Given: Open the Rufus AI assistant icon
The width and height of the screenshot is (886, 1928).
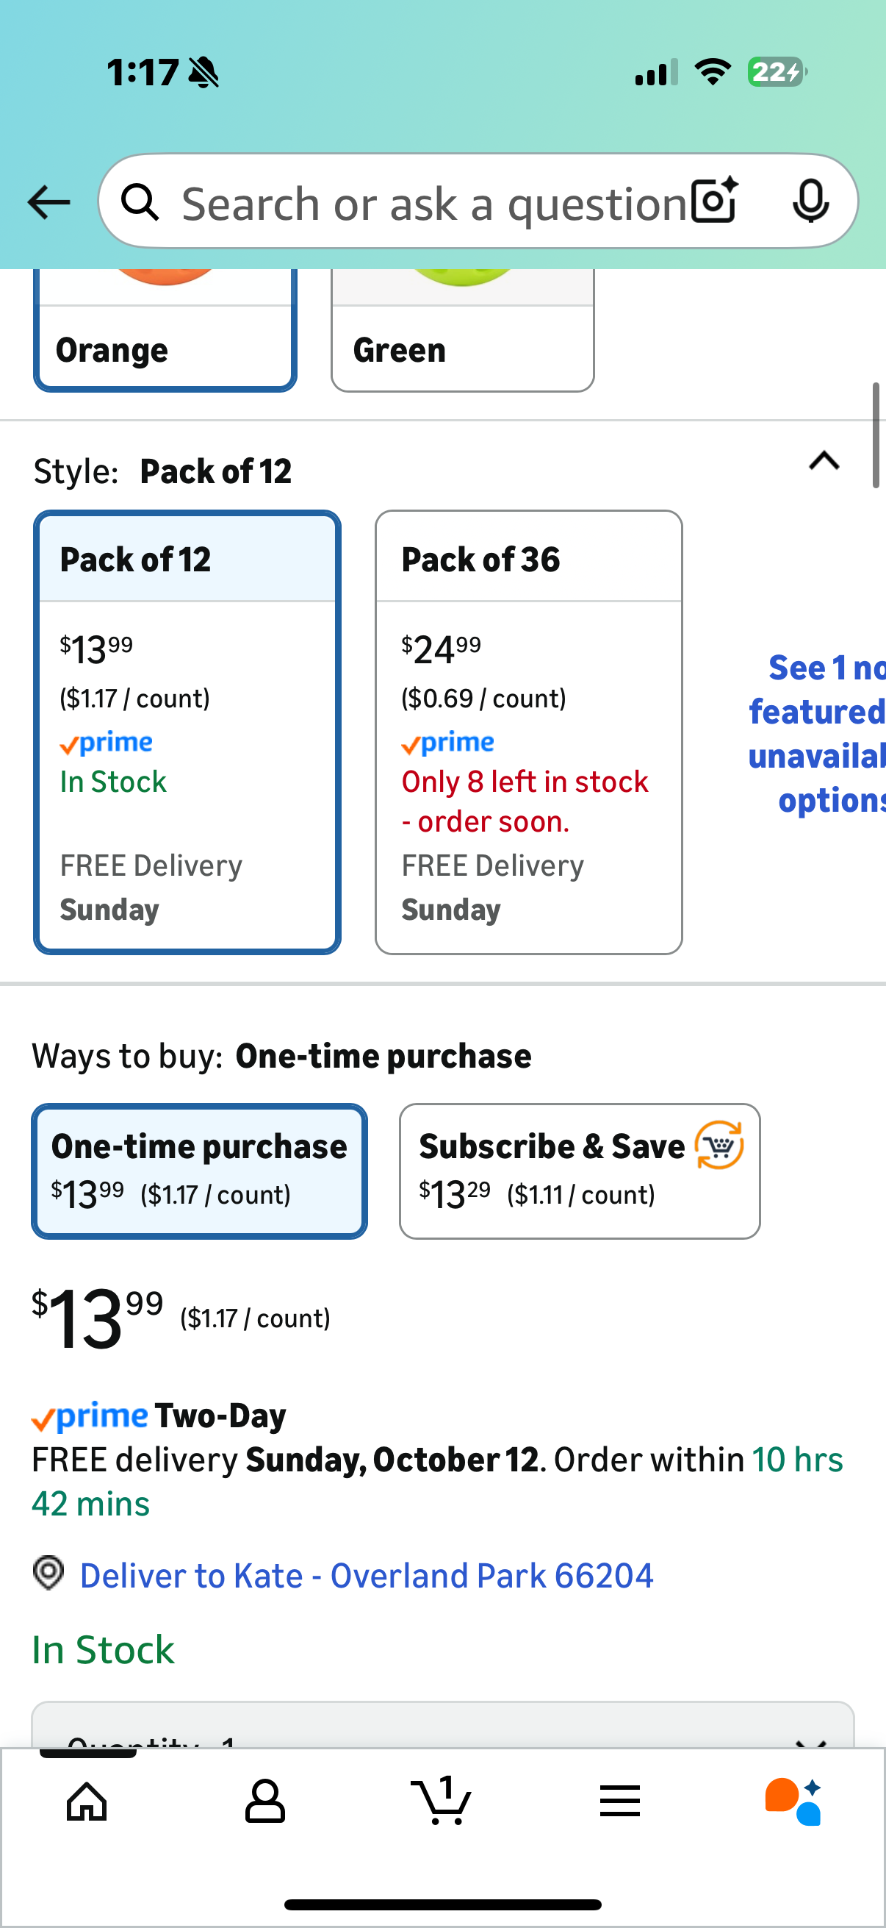Looking at the screenshot, I should (x=794, y=1801).
